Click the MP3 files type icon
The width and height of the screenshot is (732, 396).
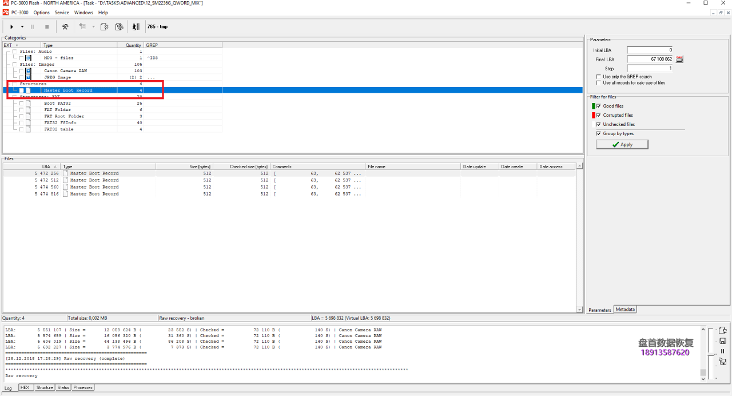click(28, 58)
